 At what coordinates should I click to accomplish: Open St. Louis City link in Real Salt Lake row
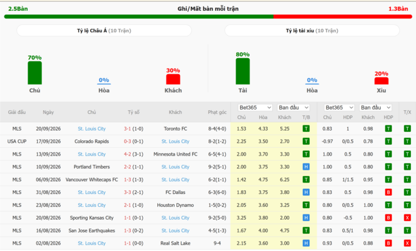coord(92,243)
